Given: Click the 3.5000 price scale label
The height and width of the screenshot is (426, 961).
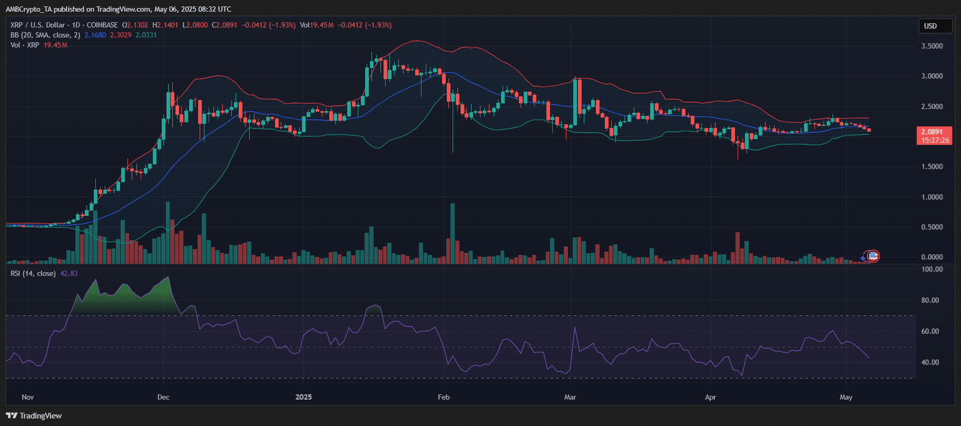Looking at the screenshot, I should [932, 46].
